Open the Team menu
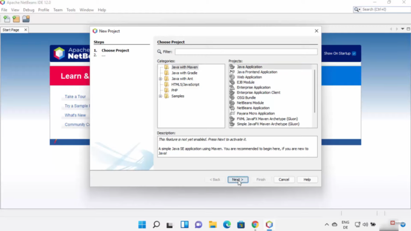This screenshot has width=411, height=231. coord(58,10)
